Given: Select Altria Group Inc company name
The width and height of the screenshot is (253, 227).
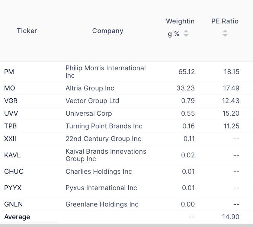Looking at the screenshot, I should [x=90, y=88].
